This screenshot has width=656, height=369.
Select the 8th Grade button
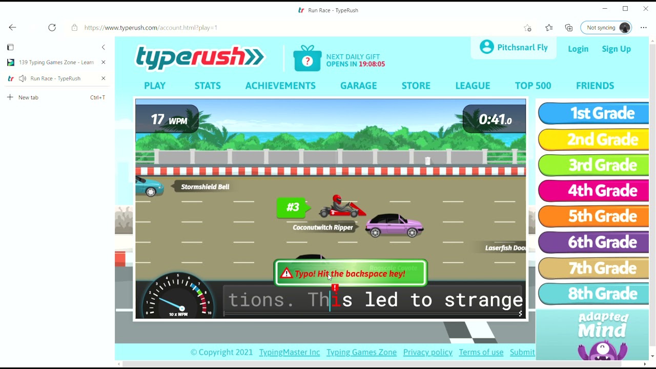point(593,294)
